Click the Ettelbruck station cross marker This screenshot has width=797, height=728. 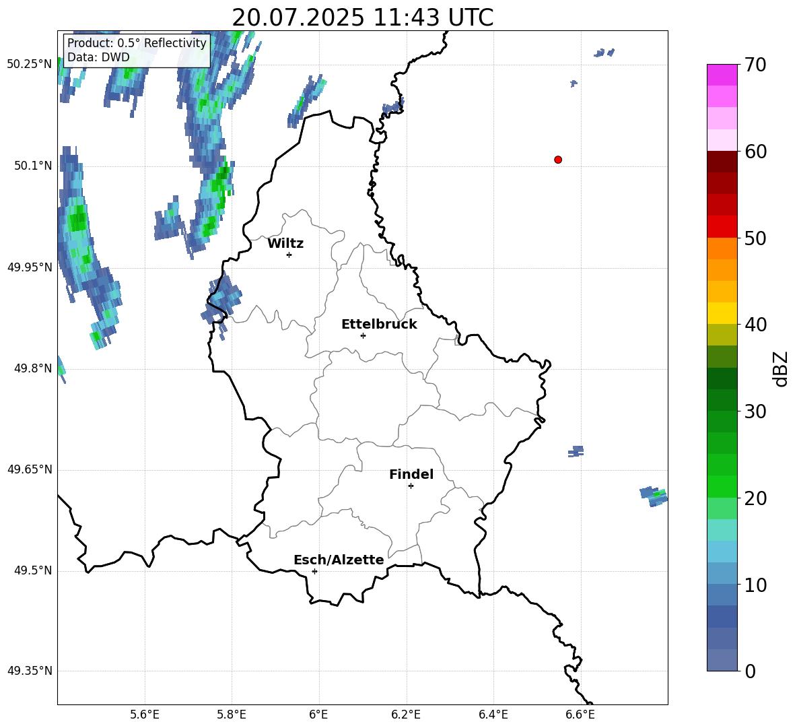click(363, 335)
